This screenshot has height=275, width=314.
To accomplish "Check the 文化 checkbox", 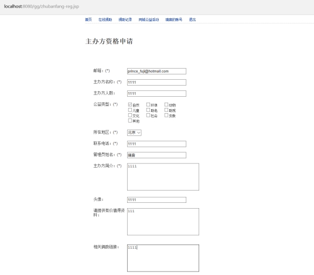I will click(130, 116).
